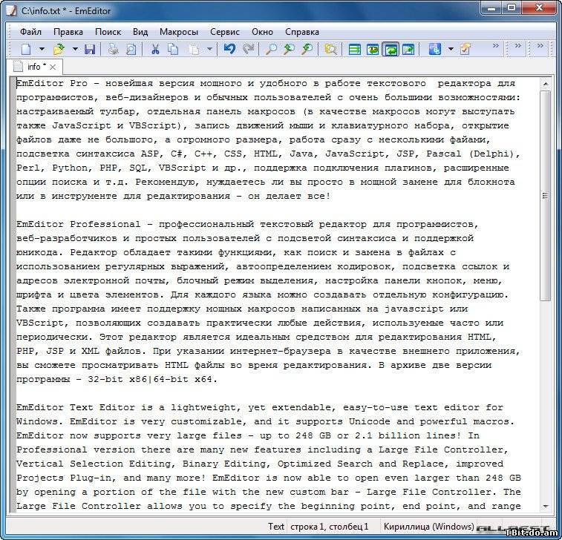Close the info tab with its X
The image size is (562, 540).
click(53, 67)
